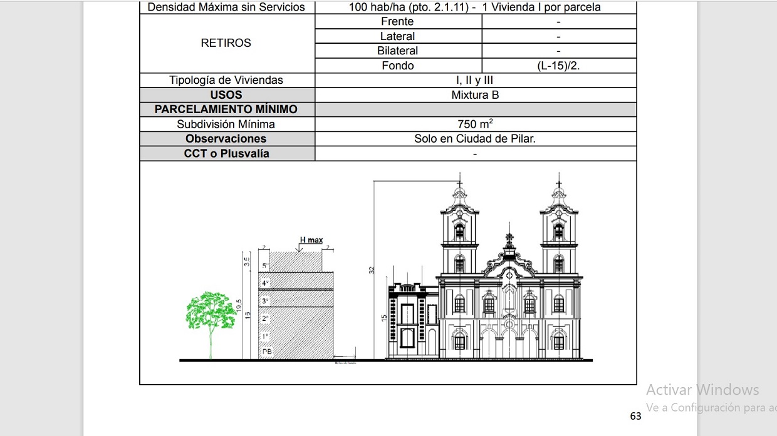
Task: Select the Observaciones header cell
Action: click(226, 138)
